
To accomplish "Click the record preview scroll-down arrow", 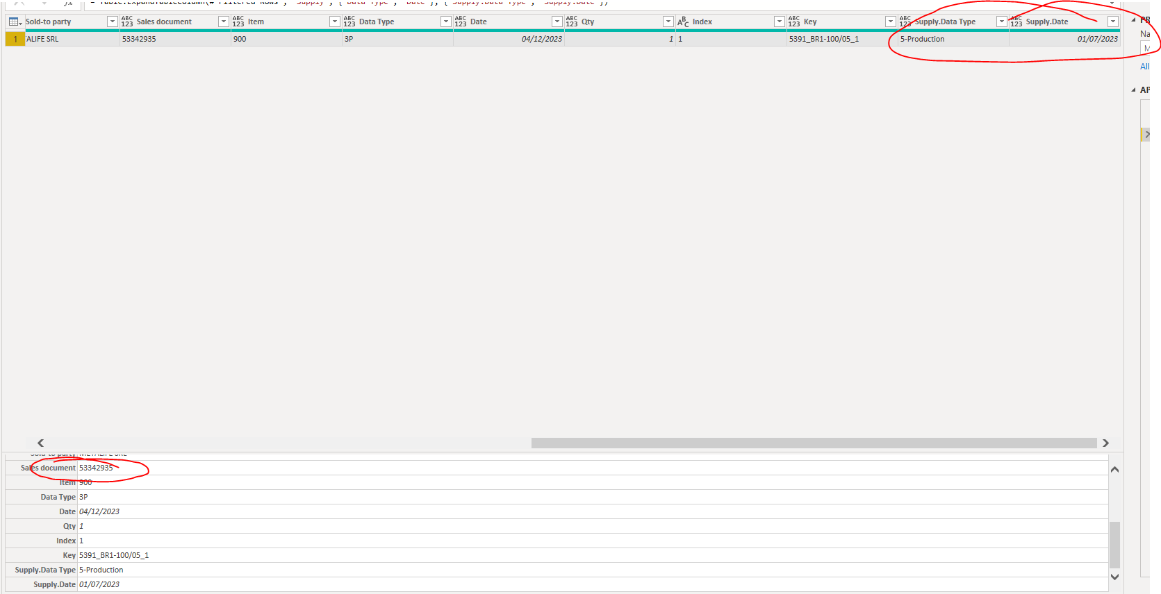I will pos(1114,577).
